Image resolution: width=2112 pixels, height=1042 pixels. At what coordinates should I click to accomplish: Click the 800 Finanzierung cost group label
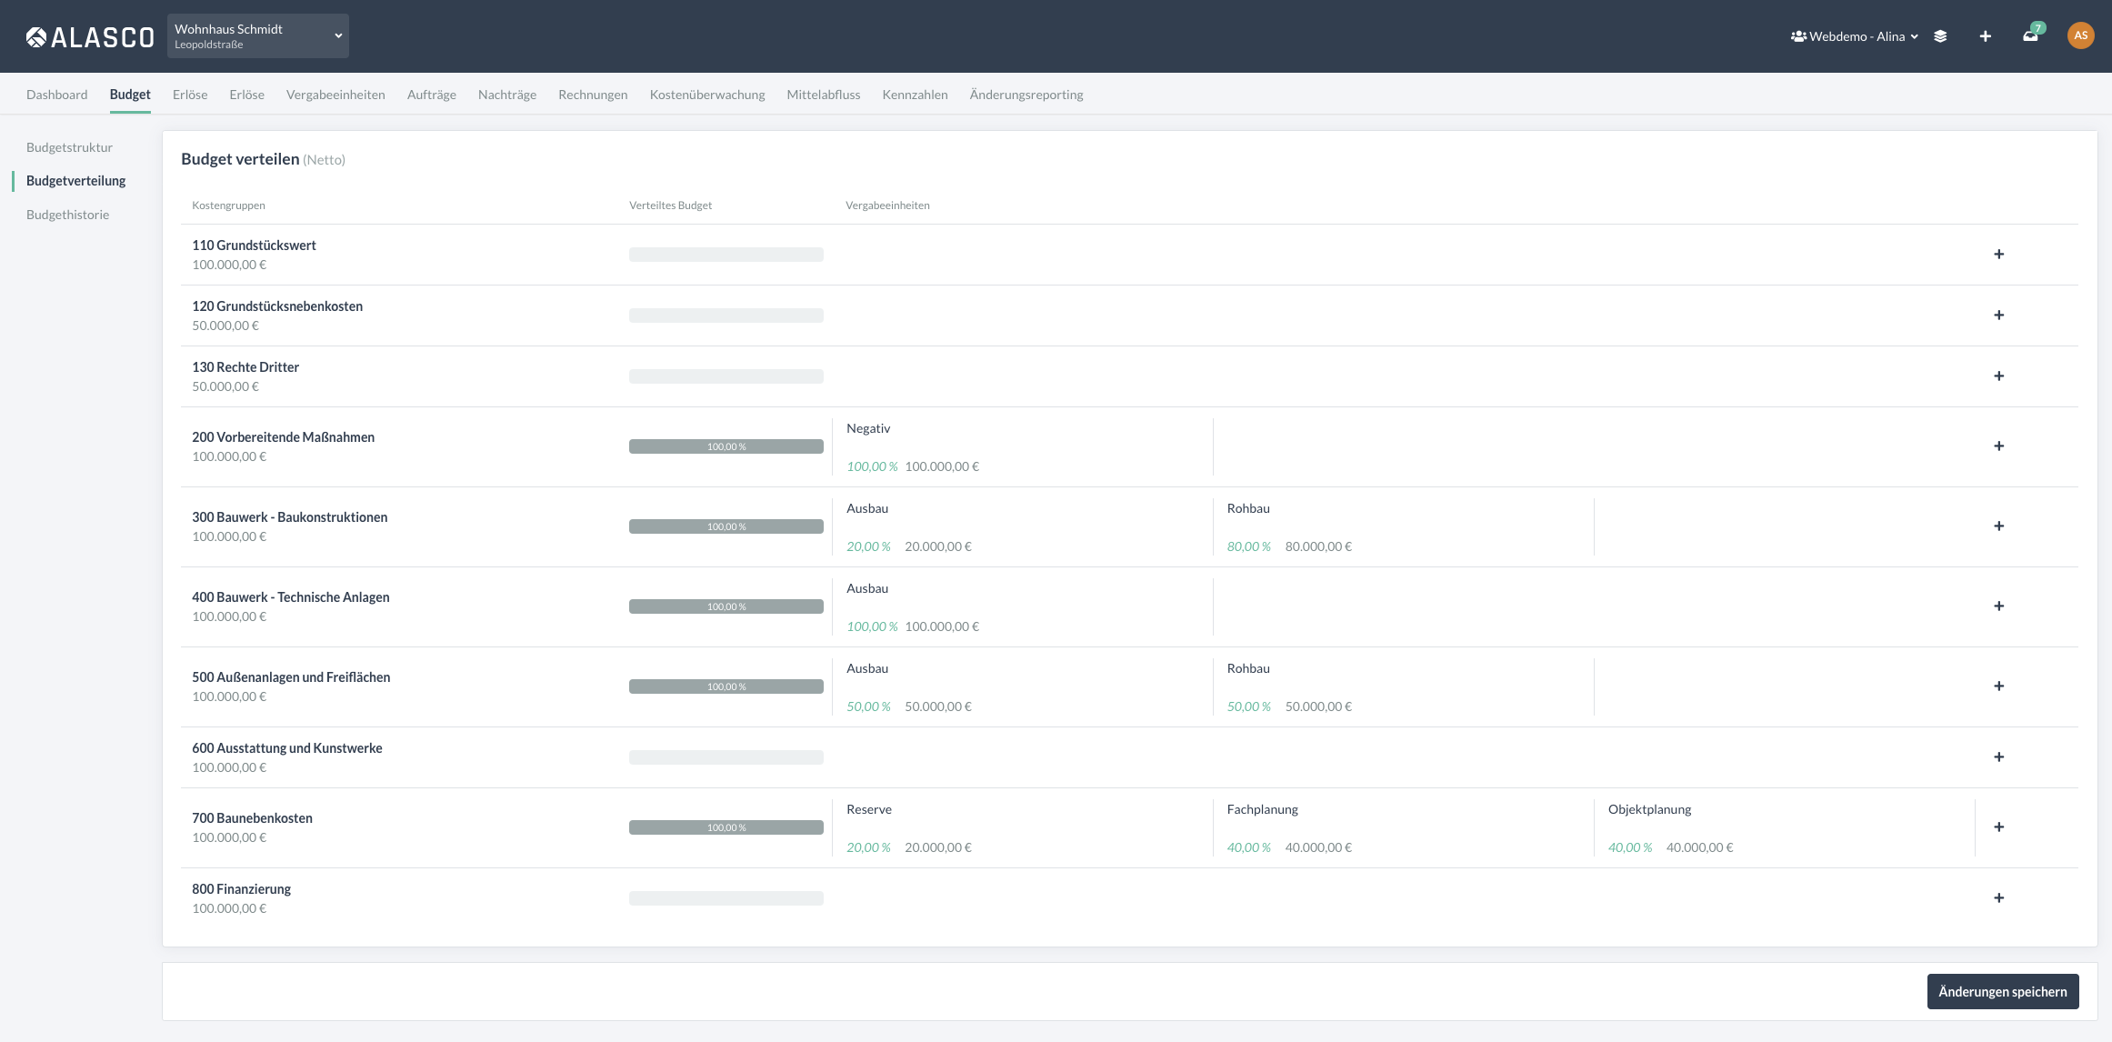241,889
